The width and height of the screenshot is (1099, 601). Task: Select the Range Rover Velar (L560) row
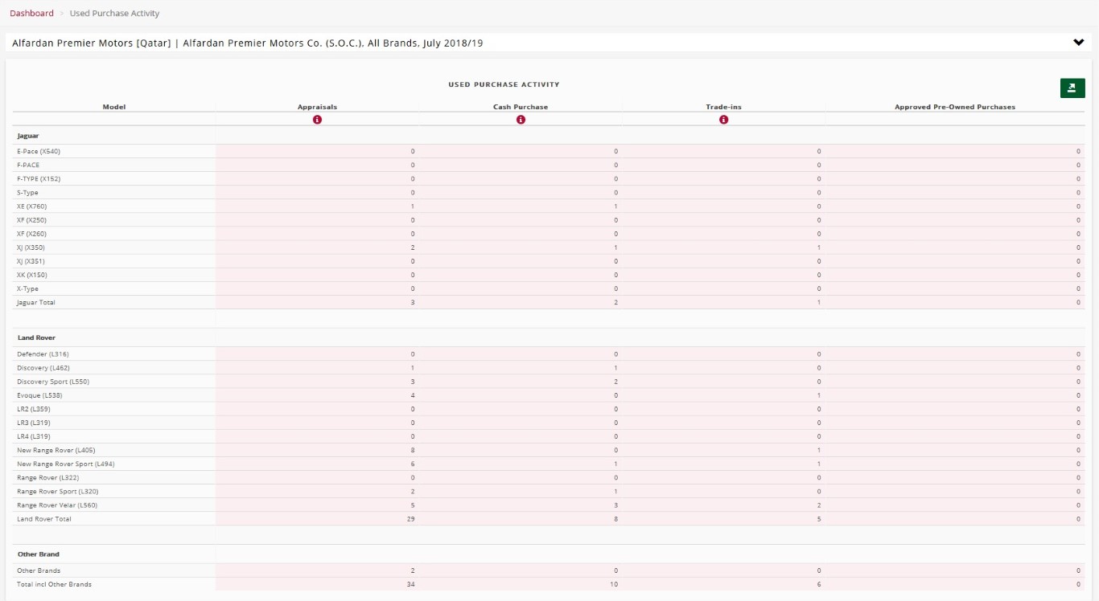[x=57, y=505]
